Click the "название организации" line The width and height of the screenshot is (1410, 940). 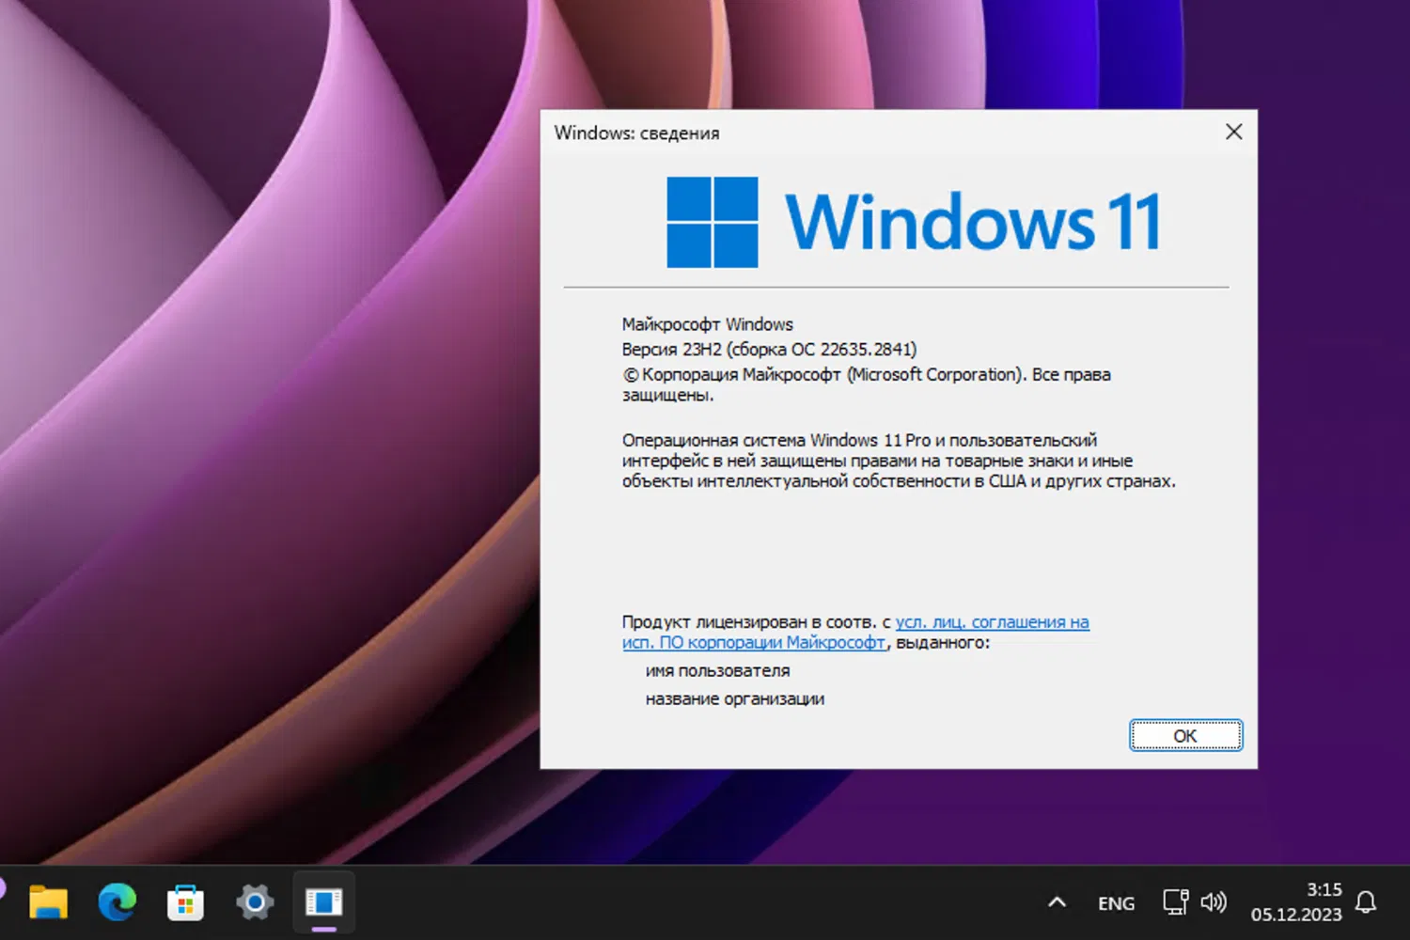pyautogui.click(x=735, y=698)
